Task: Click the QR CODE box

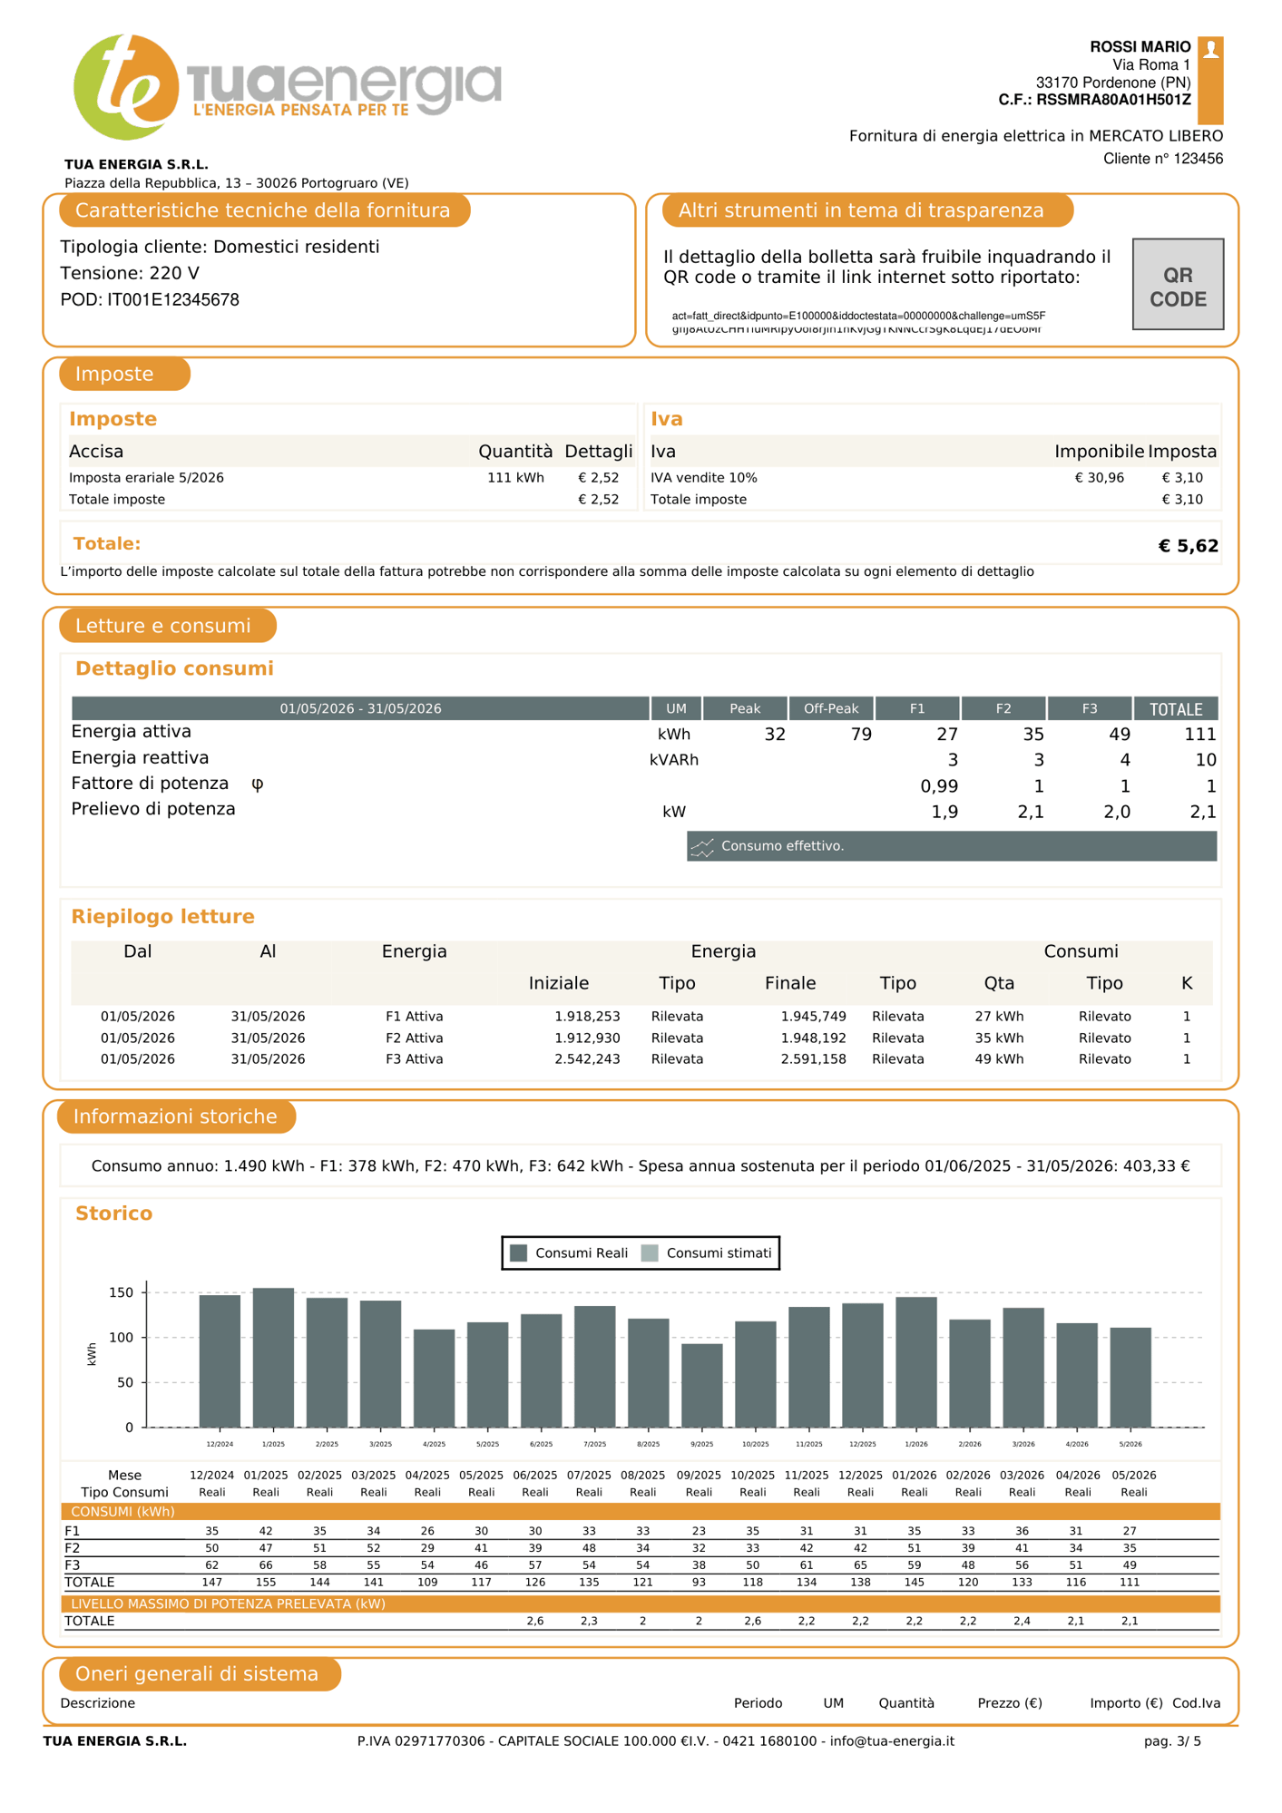Action: [1178, 285]
